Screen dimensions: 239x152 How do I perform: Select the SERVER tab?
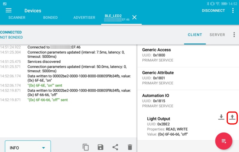[x=217, y=35]
